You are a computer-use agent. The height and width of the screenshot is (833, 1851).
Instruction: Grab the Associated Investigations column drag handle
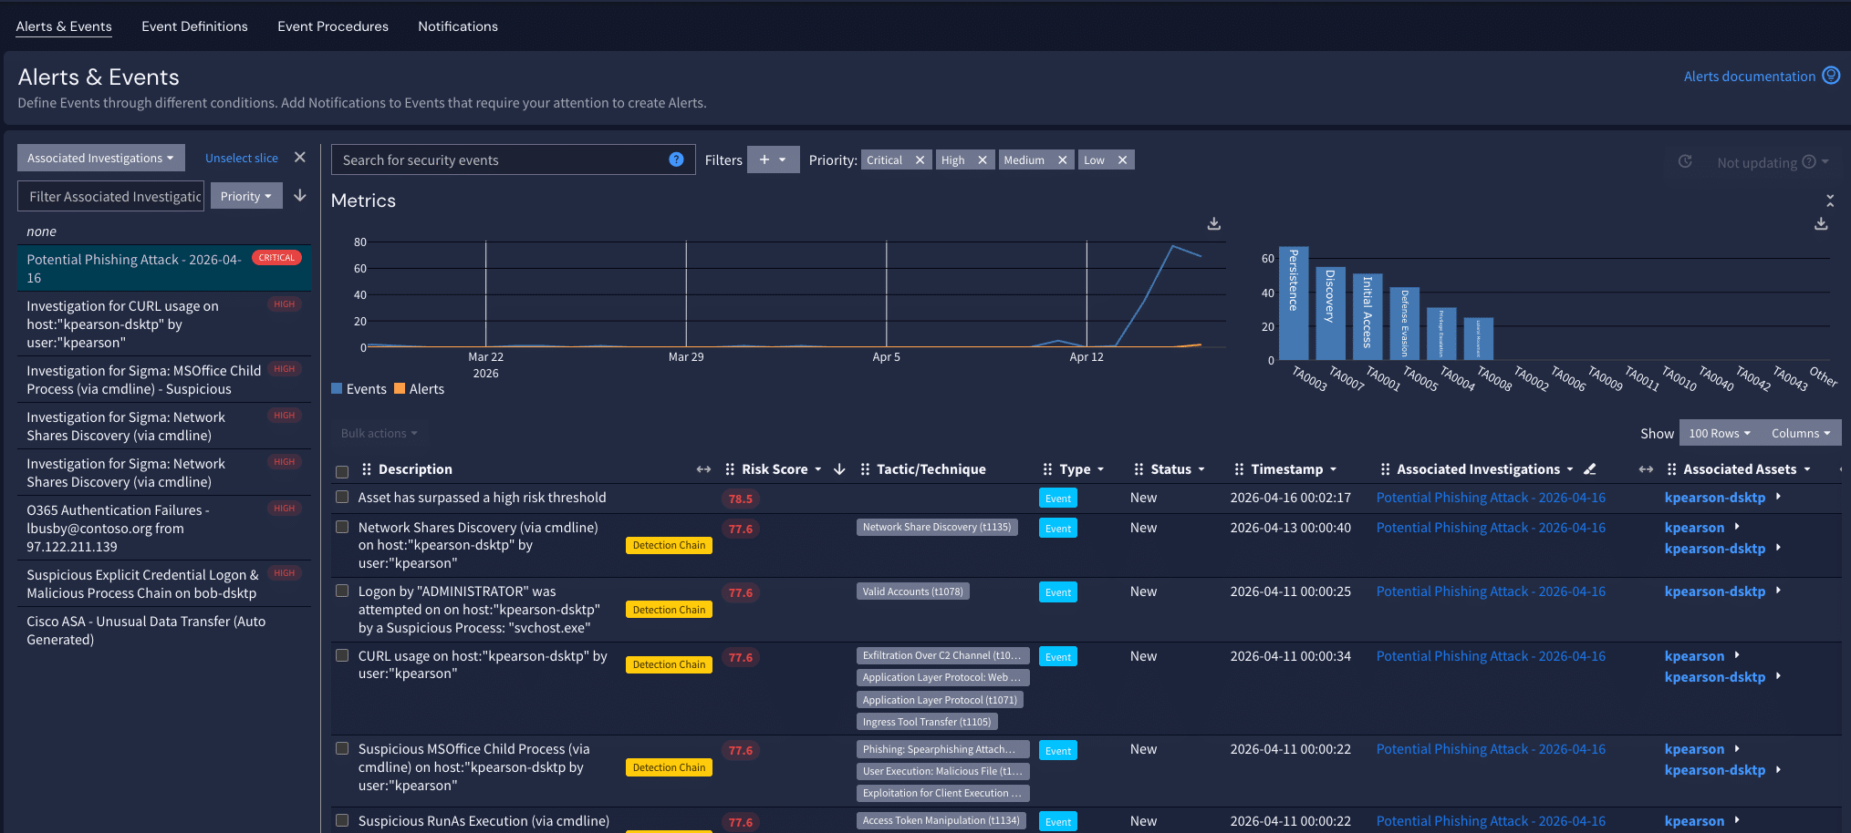[x=1385, y=469]
